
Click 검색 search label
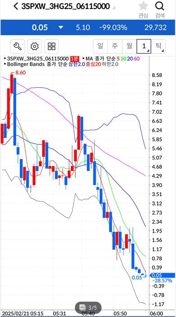[160, 15]
